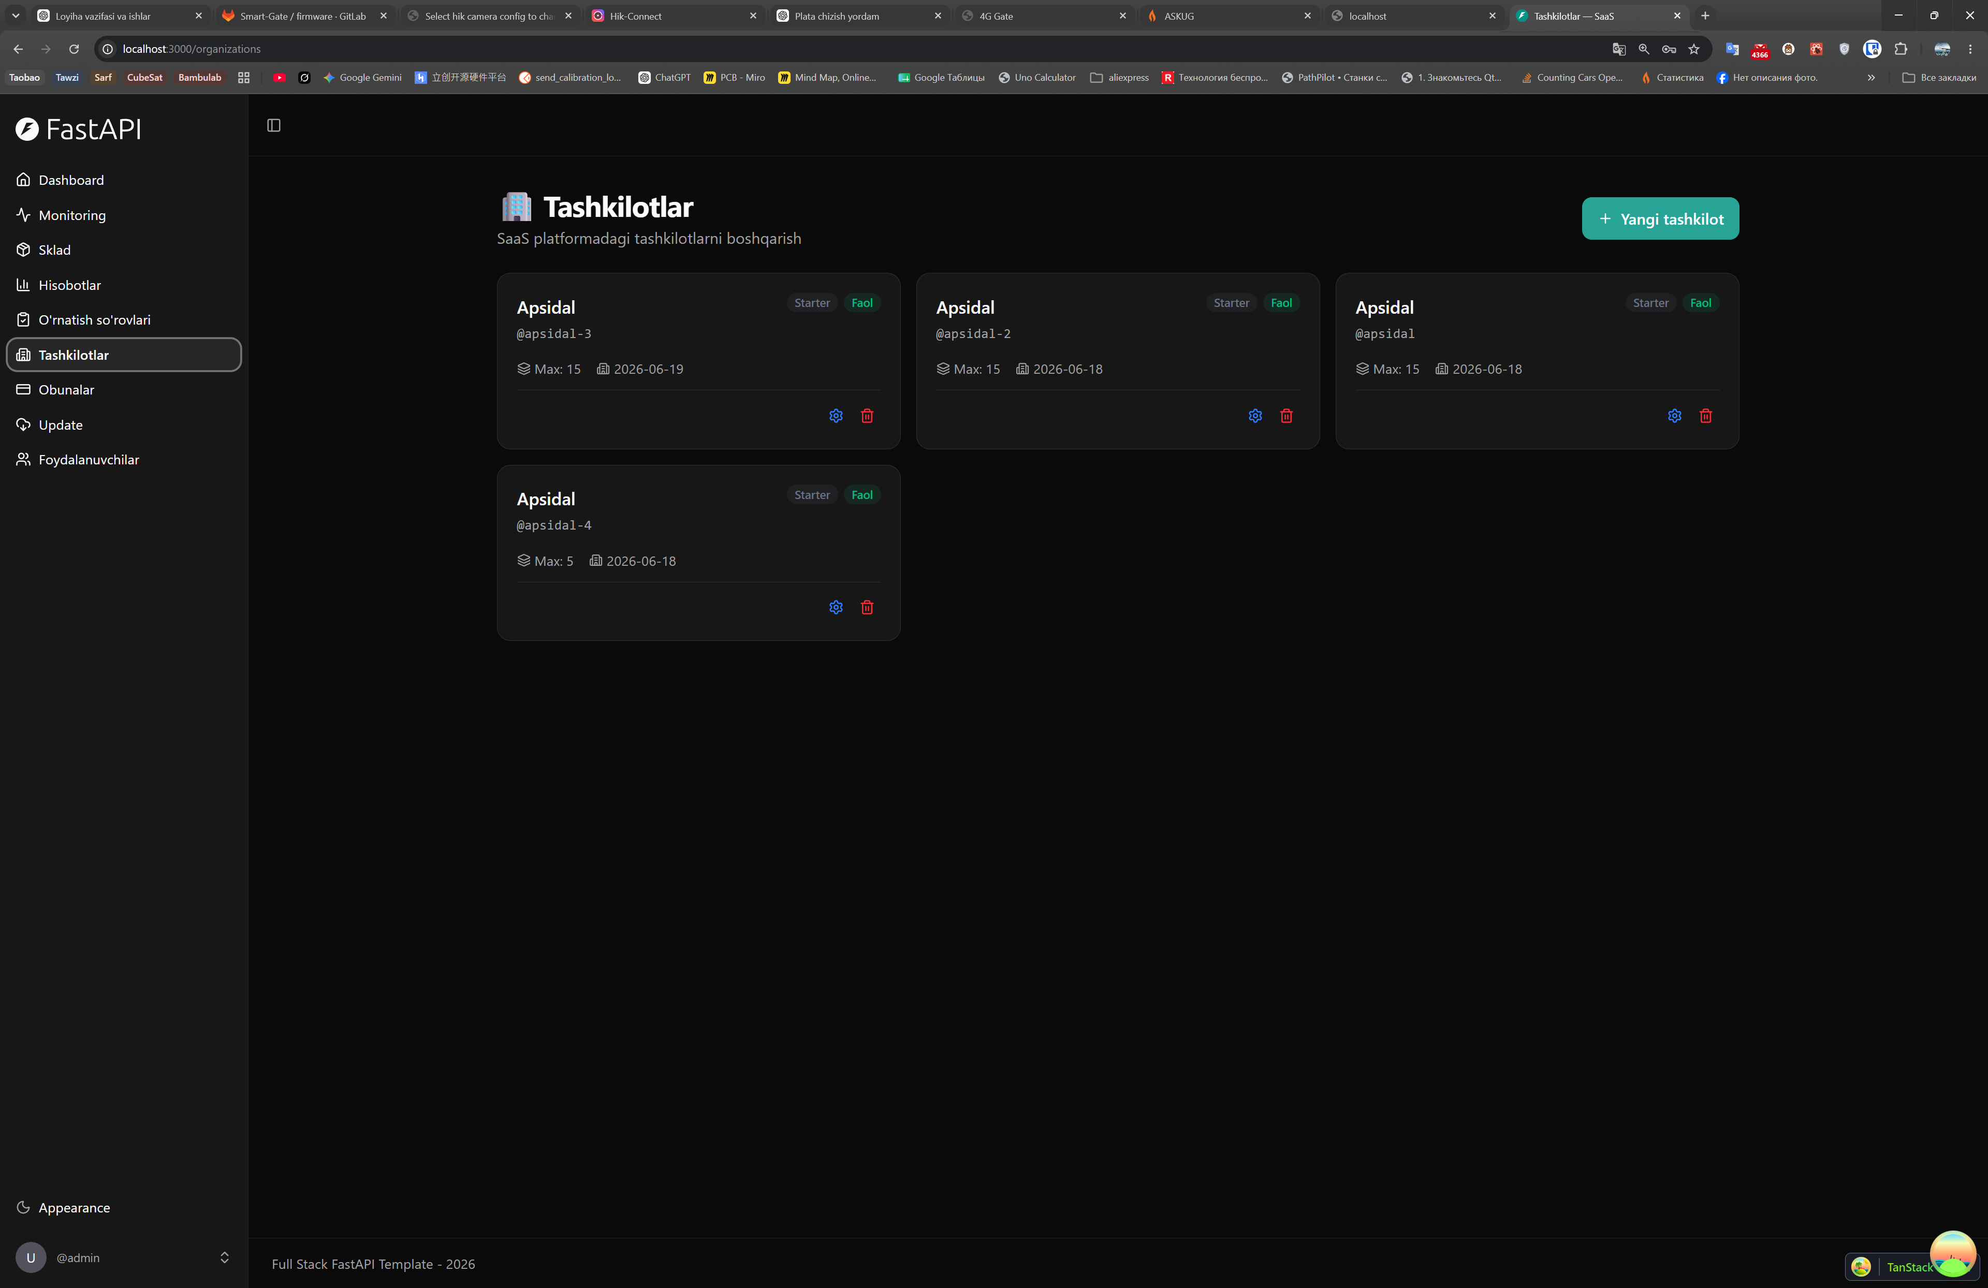Open the tab search dropdown arrow

coord(15,16)
